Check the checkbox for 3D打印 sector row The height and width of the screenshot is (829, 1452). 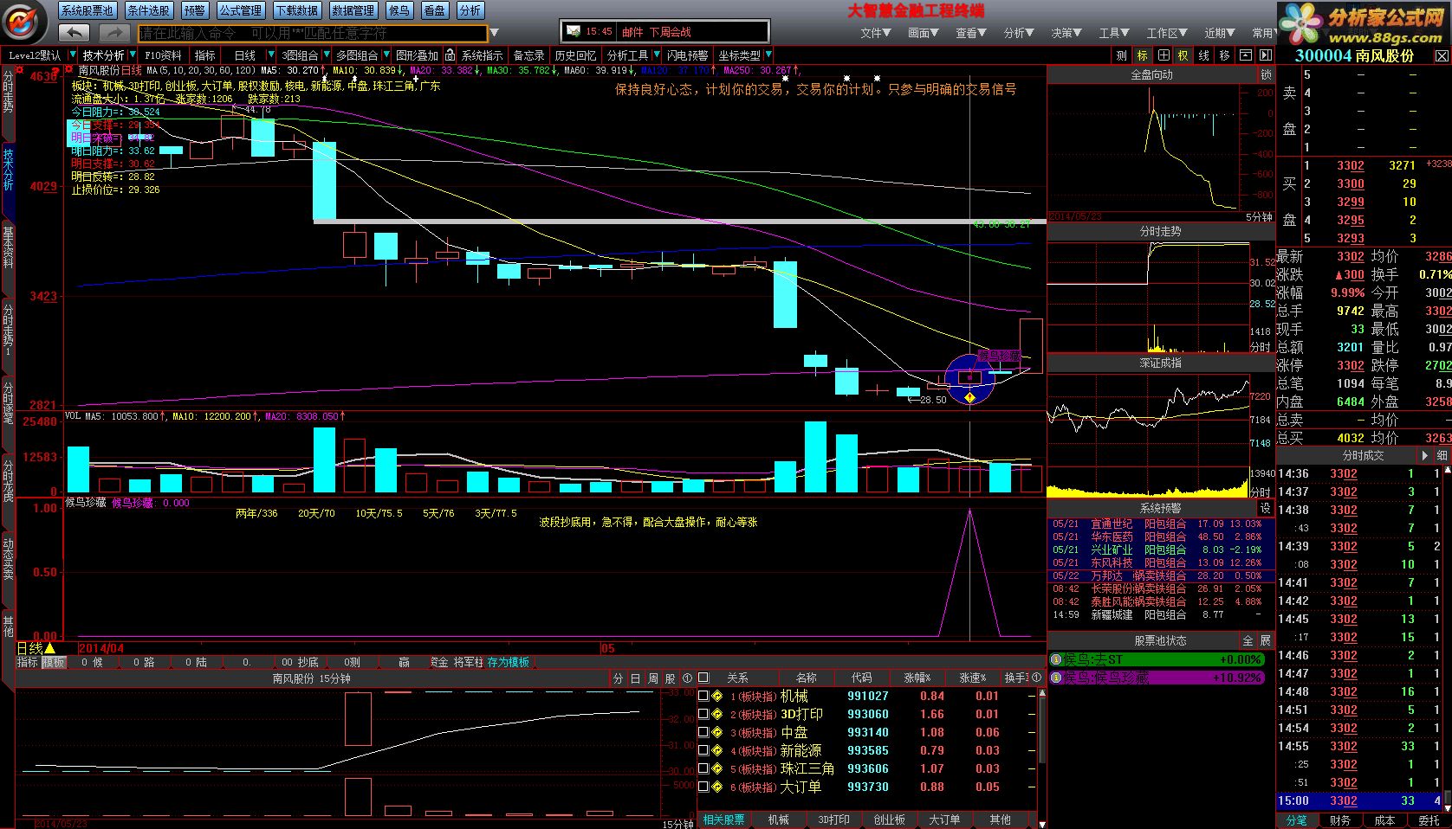(x=703, y=714)
